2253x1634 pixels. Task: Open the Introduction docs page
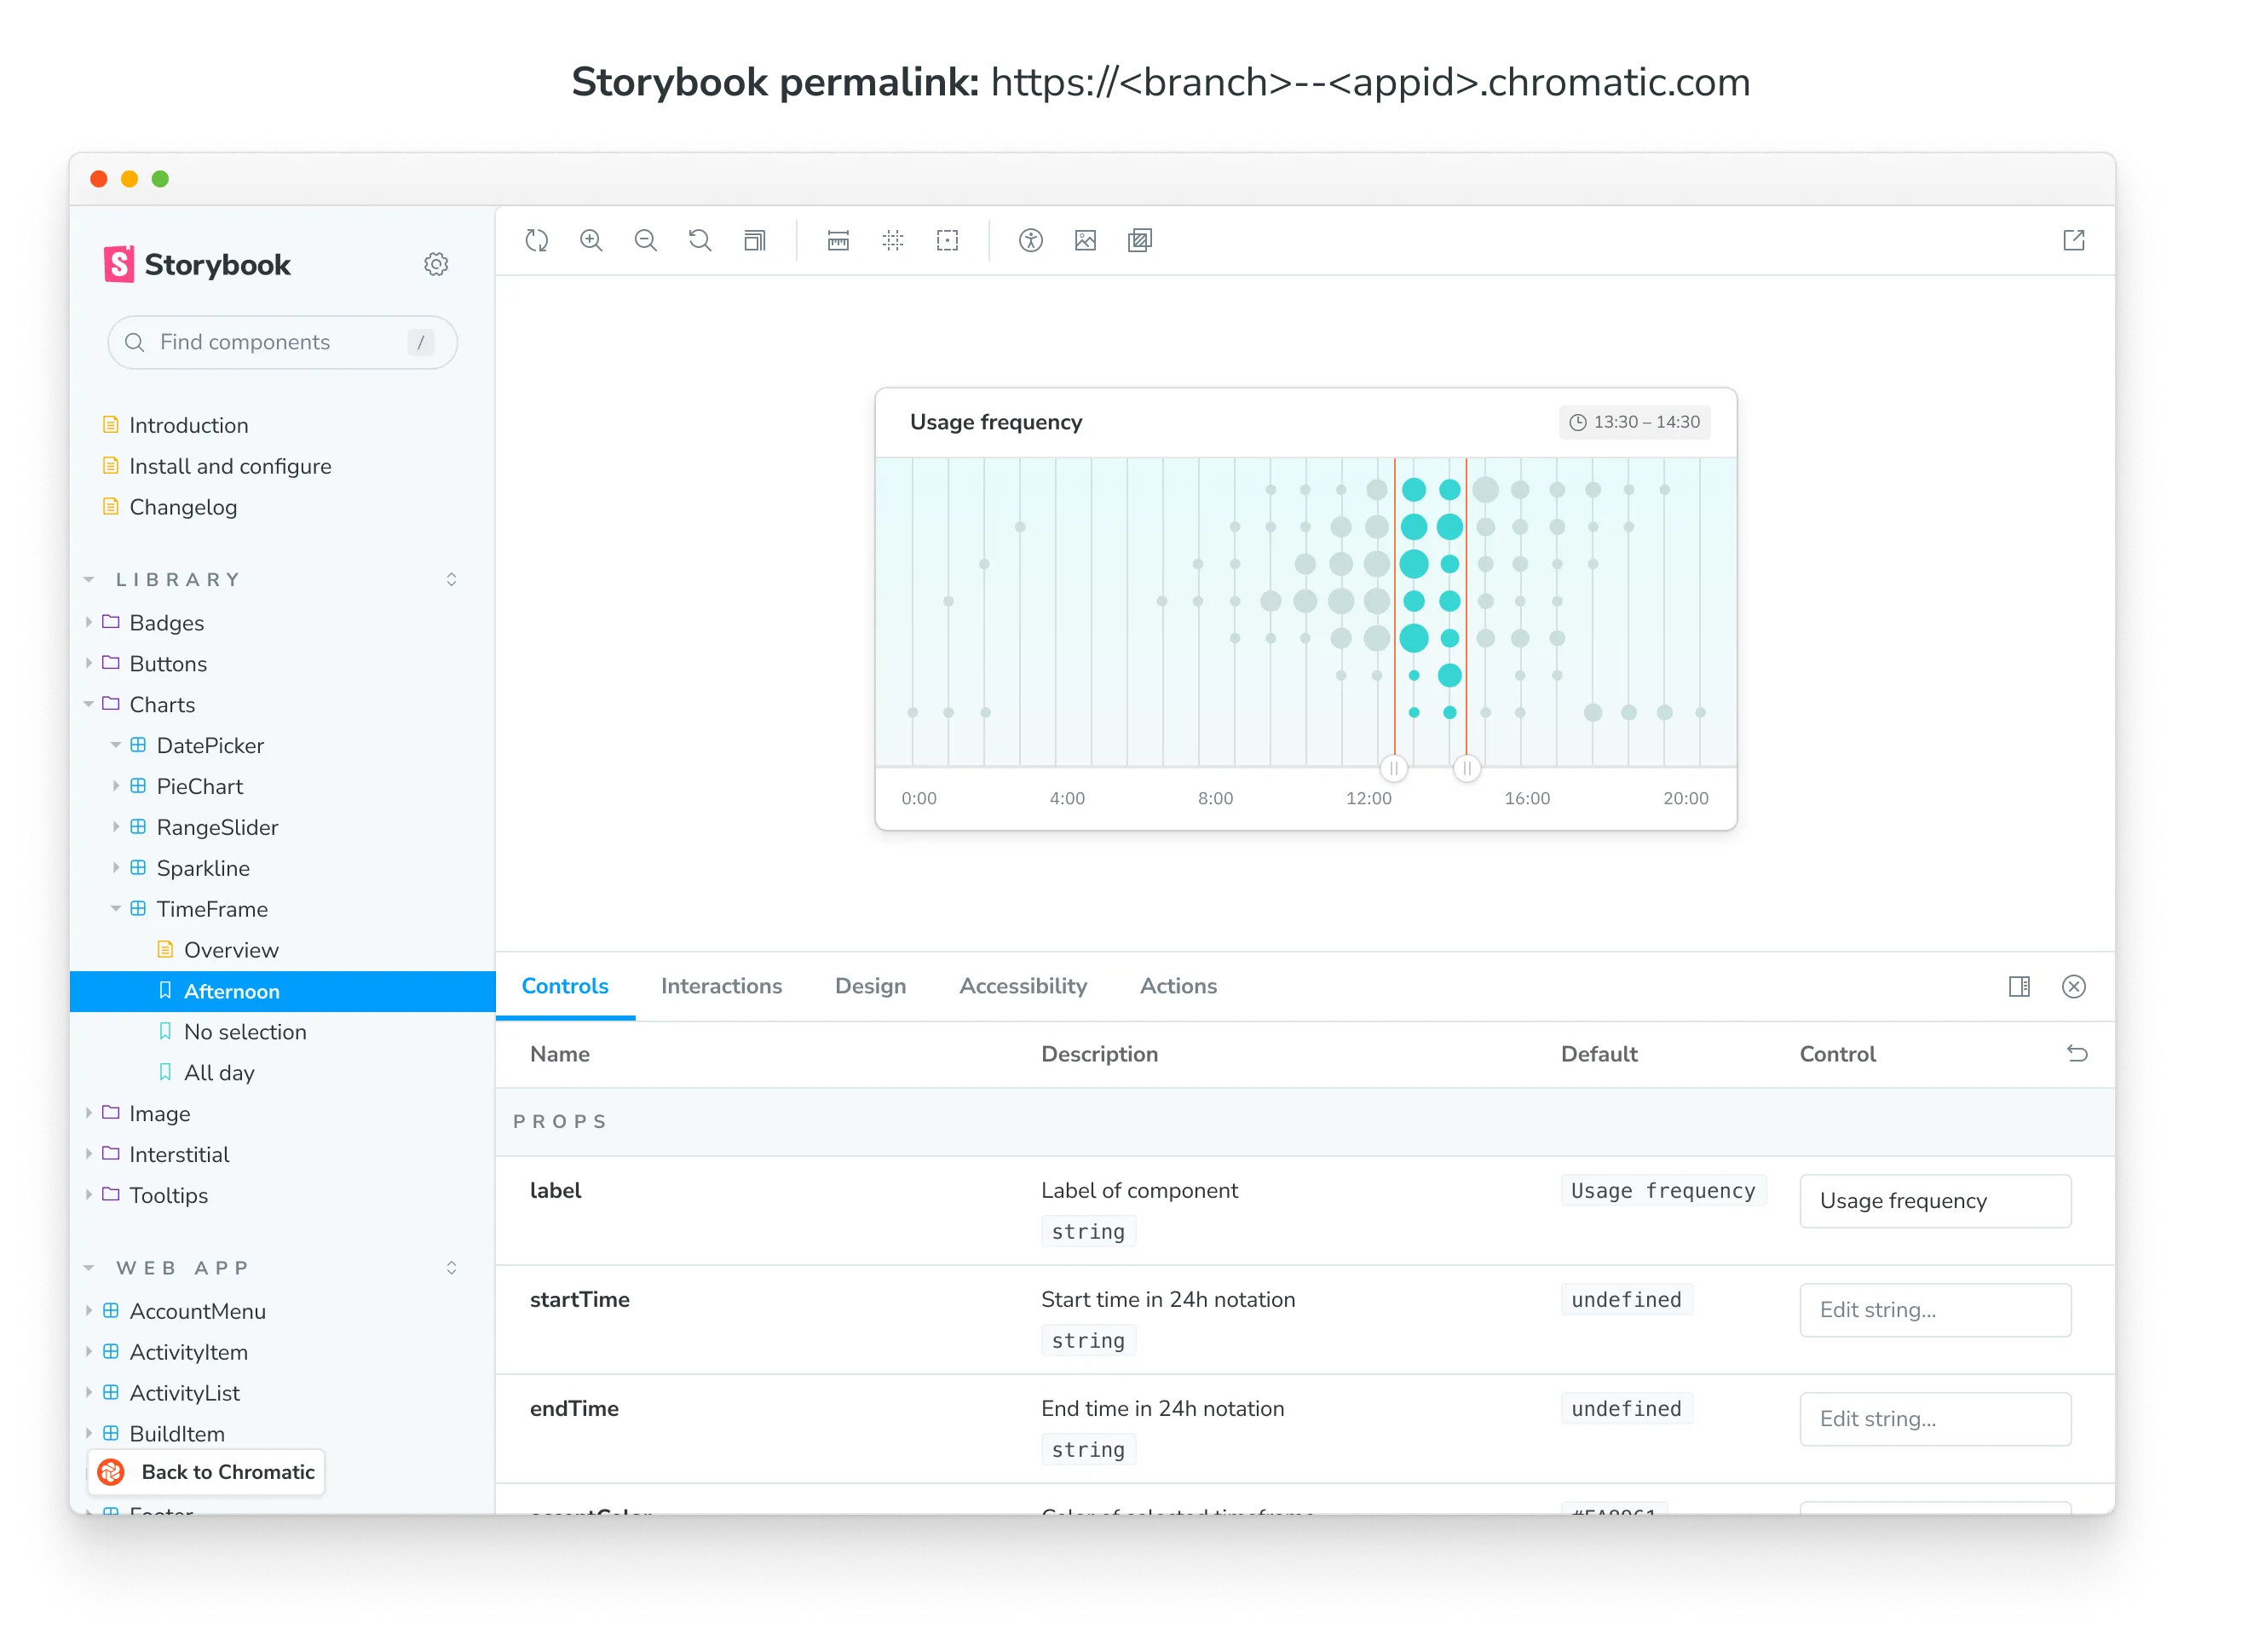(188, 425)
